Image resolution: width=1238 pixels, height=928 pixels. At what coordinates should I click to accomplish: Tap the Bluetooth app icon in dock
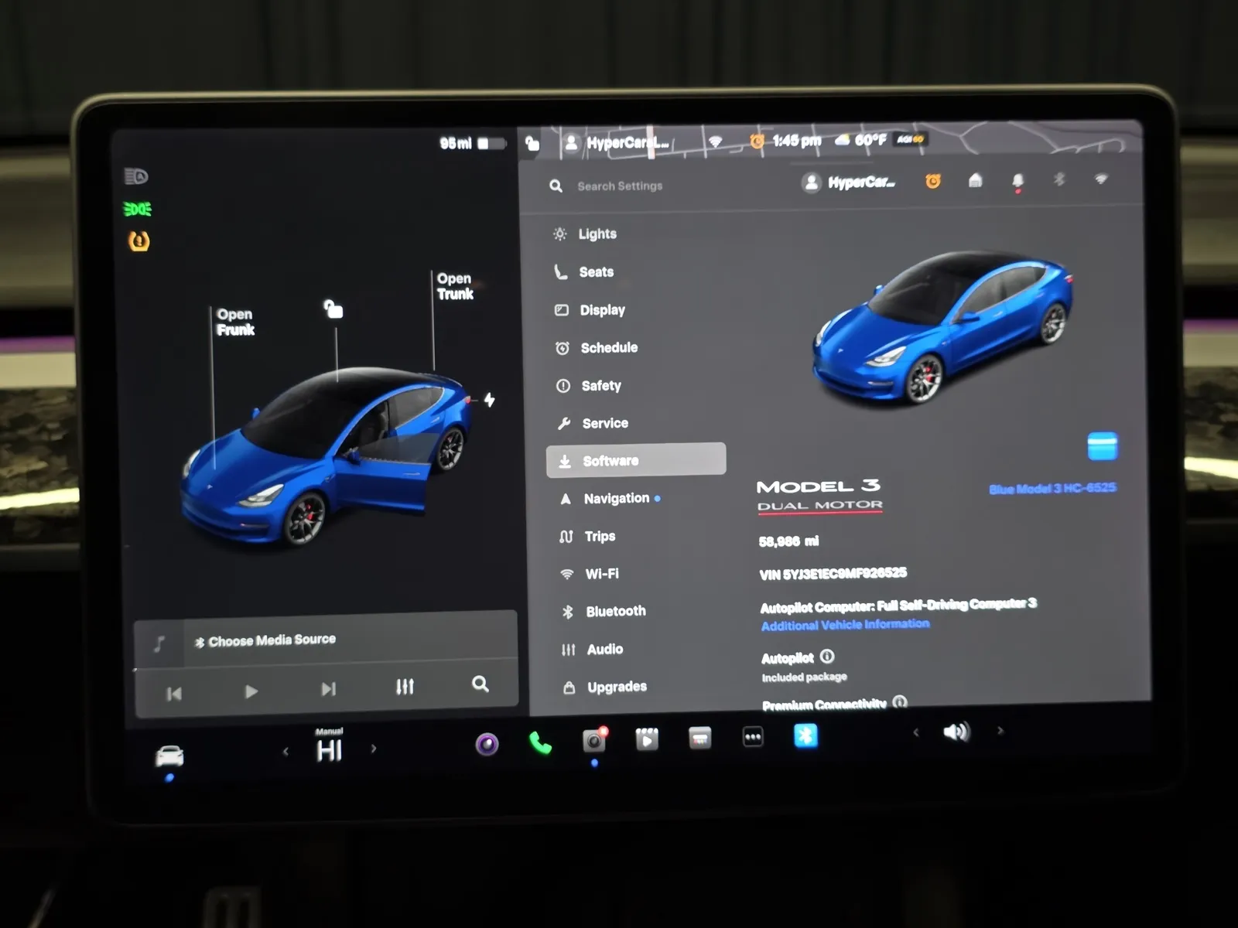(805, 735)
